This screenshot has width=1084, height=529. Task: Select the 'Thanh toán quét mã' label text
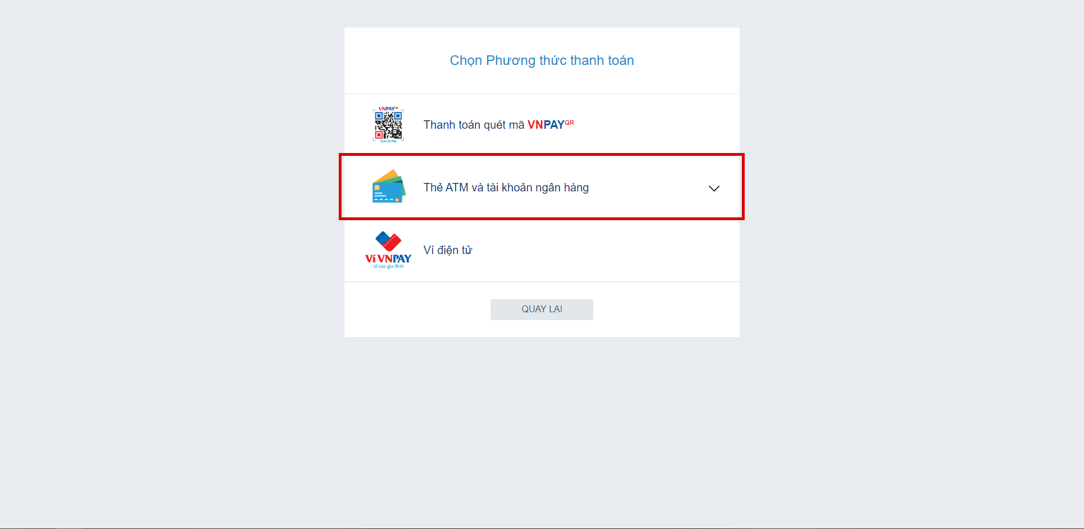(474, 125)
